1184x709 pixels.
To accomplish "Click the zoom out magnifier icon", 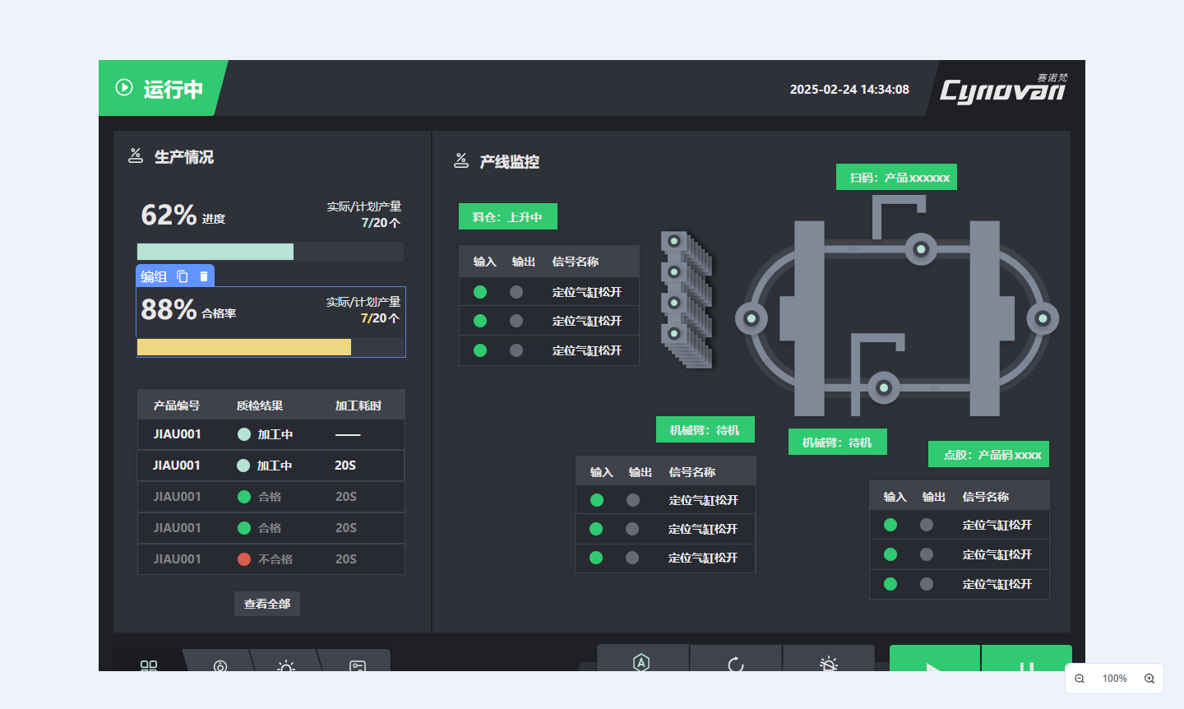I will coord(1080,679).
